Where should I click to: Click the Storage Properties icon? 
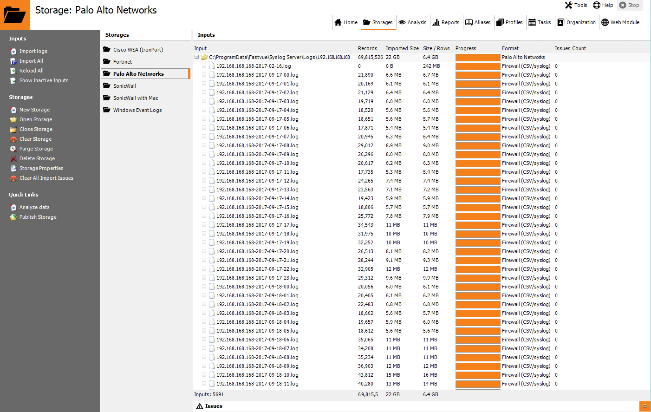pos(13,168)
